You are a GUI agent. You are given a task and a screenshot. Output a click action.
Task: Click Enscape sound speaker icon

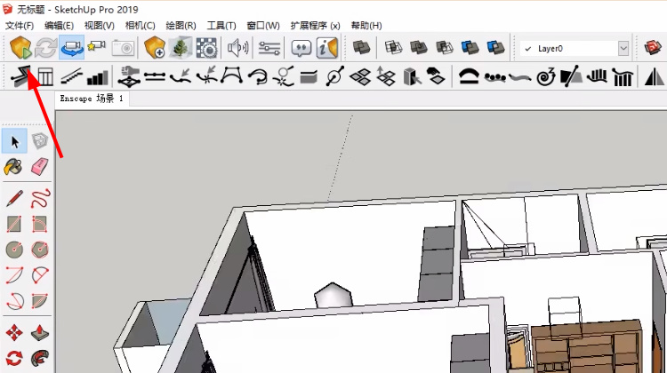[x=238, y=48]
